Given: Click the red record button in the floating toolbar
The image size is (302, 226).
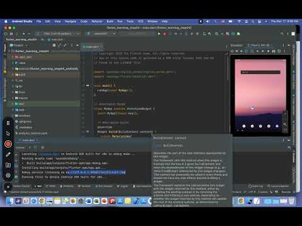Looking at the screenshot, I should [8, 144].
